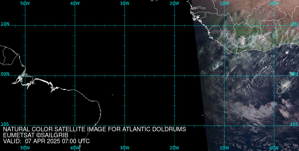299x151 pixels.
Task: Click the title line "NATURAL COLOR SATELLITE IMAGE FOR ATLANTIC DOLDRUMS"
Action: point(94,129)
